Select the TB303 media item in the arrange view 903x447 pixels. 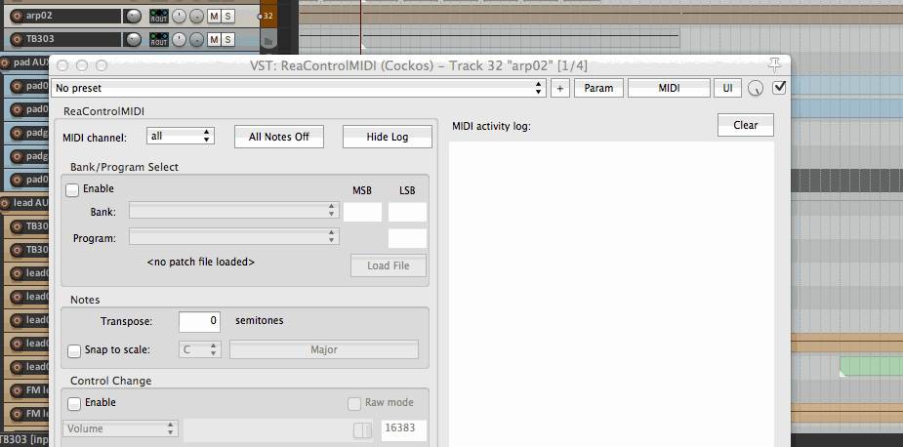coord(489,39)
